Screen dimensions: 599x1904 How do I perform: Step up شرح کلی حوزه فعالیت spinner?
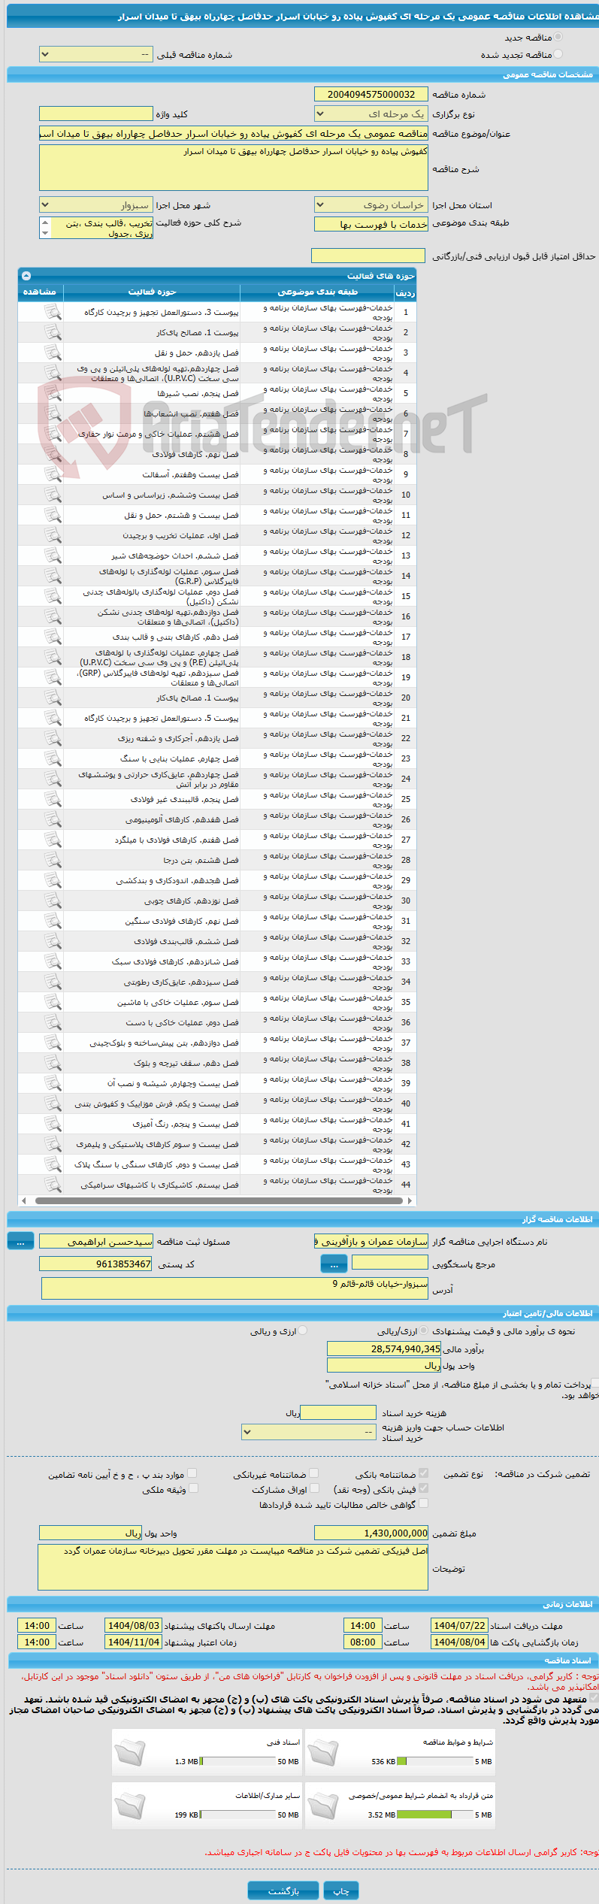pos(44,222)
